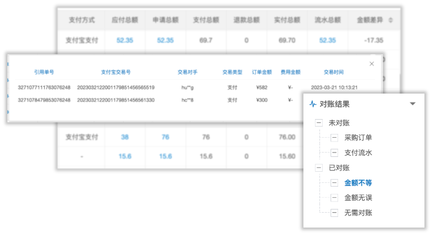The width and height of the screenshot is (433, 235).
Task: Toggle the 无需对账 box icon
Action: (x=334, y=213)
